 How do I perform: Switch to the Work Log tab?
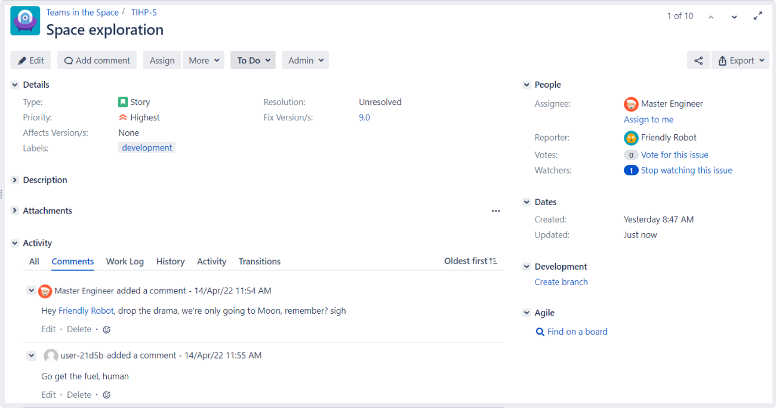[125, 261]
